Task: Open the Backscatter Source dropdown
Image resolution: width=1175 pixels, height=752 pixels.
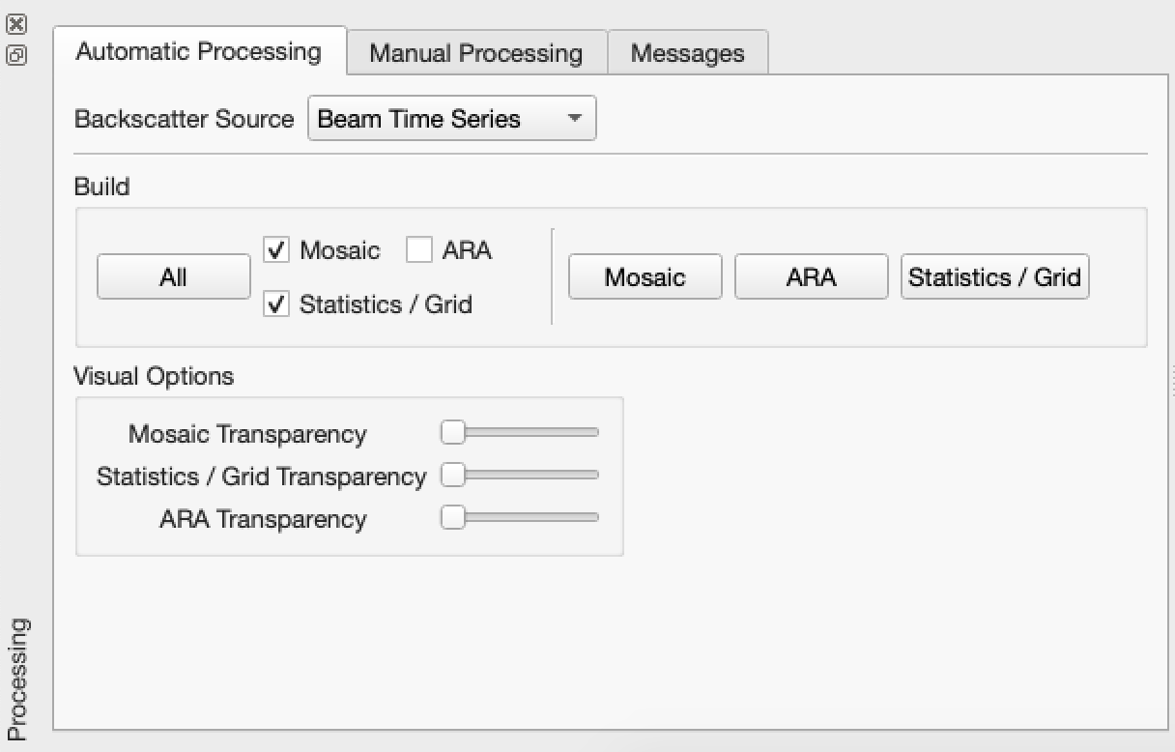Action: pos(451,118)
